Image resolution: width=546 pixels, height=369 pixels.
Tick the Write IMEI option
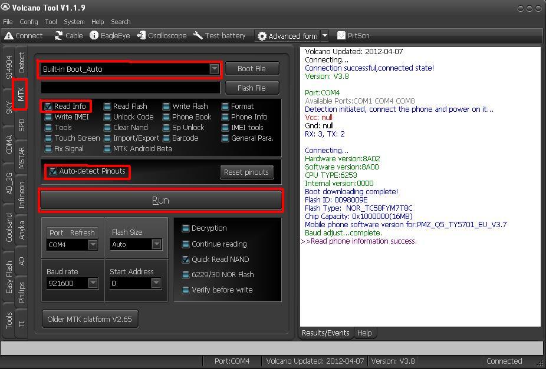pyautogui.click(x=48, y=117)
